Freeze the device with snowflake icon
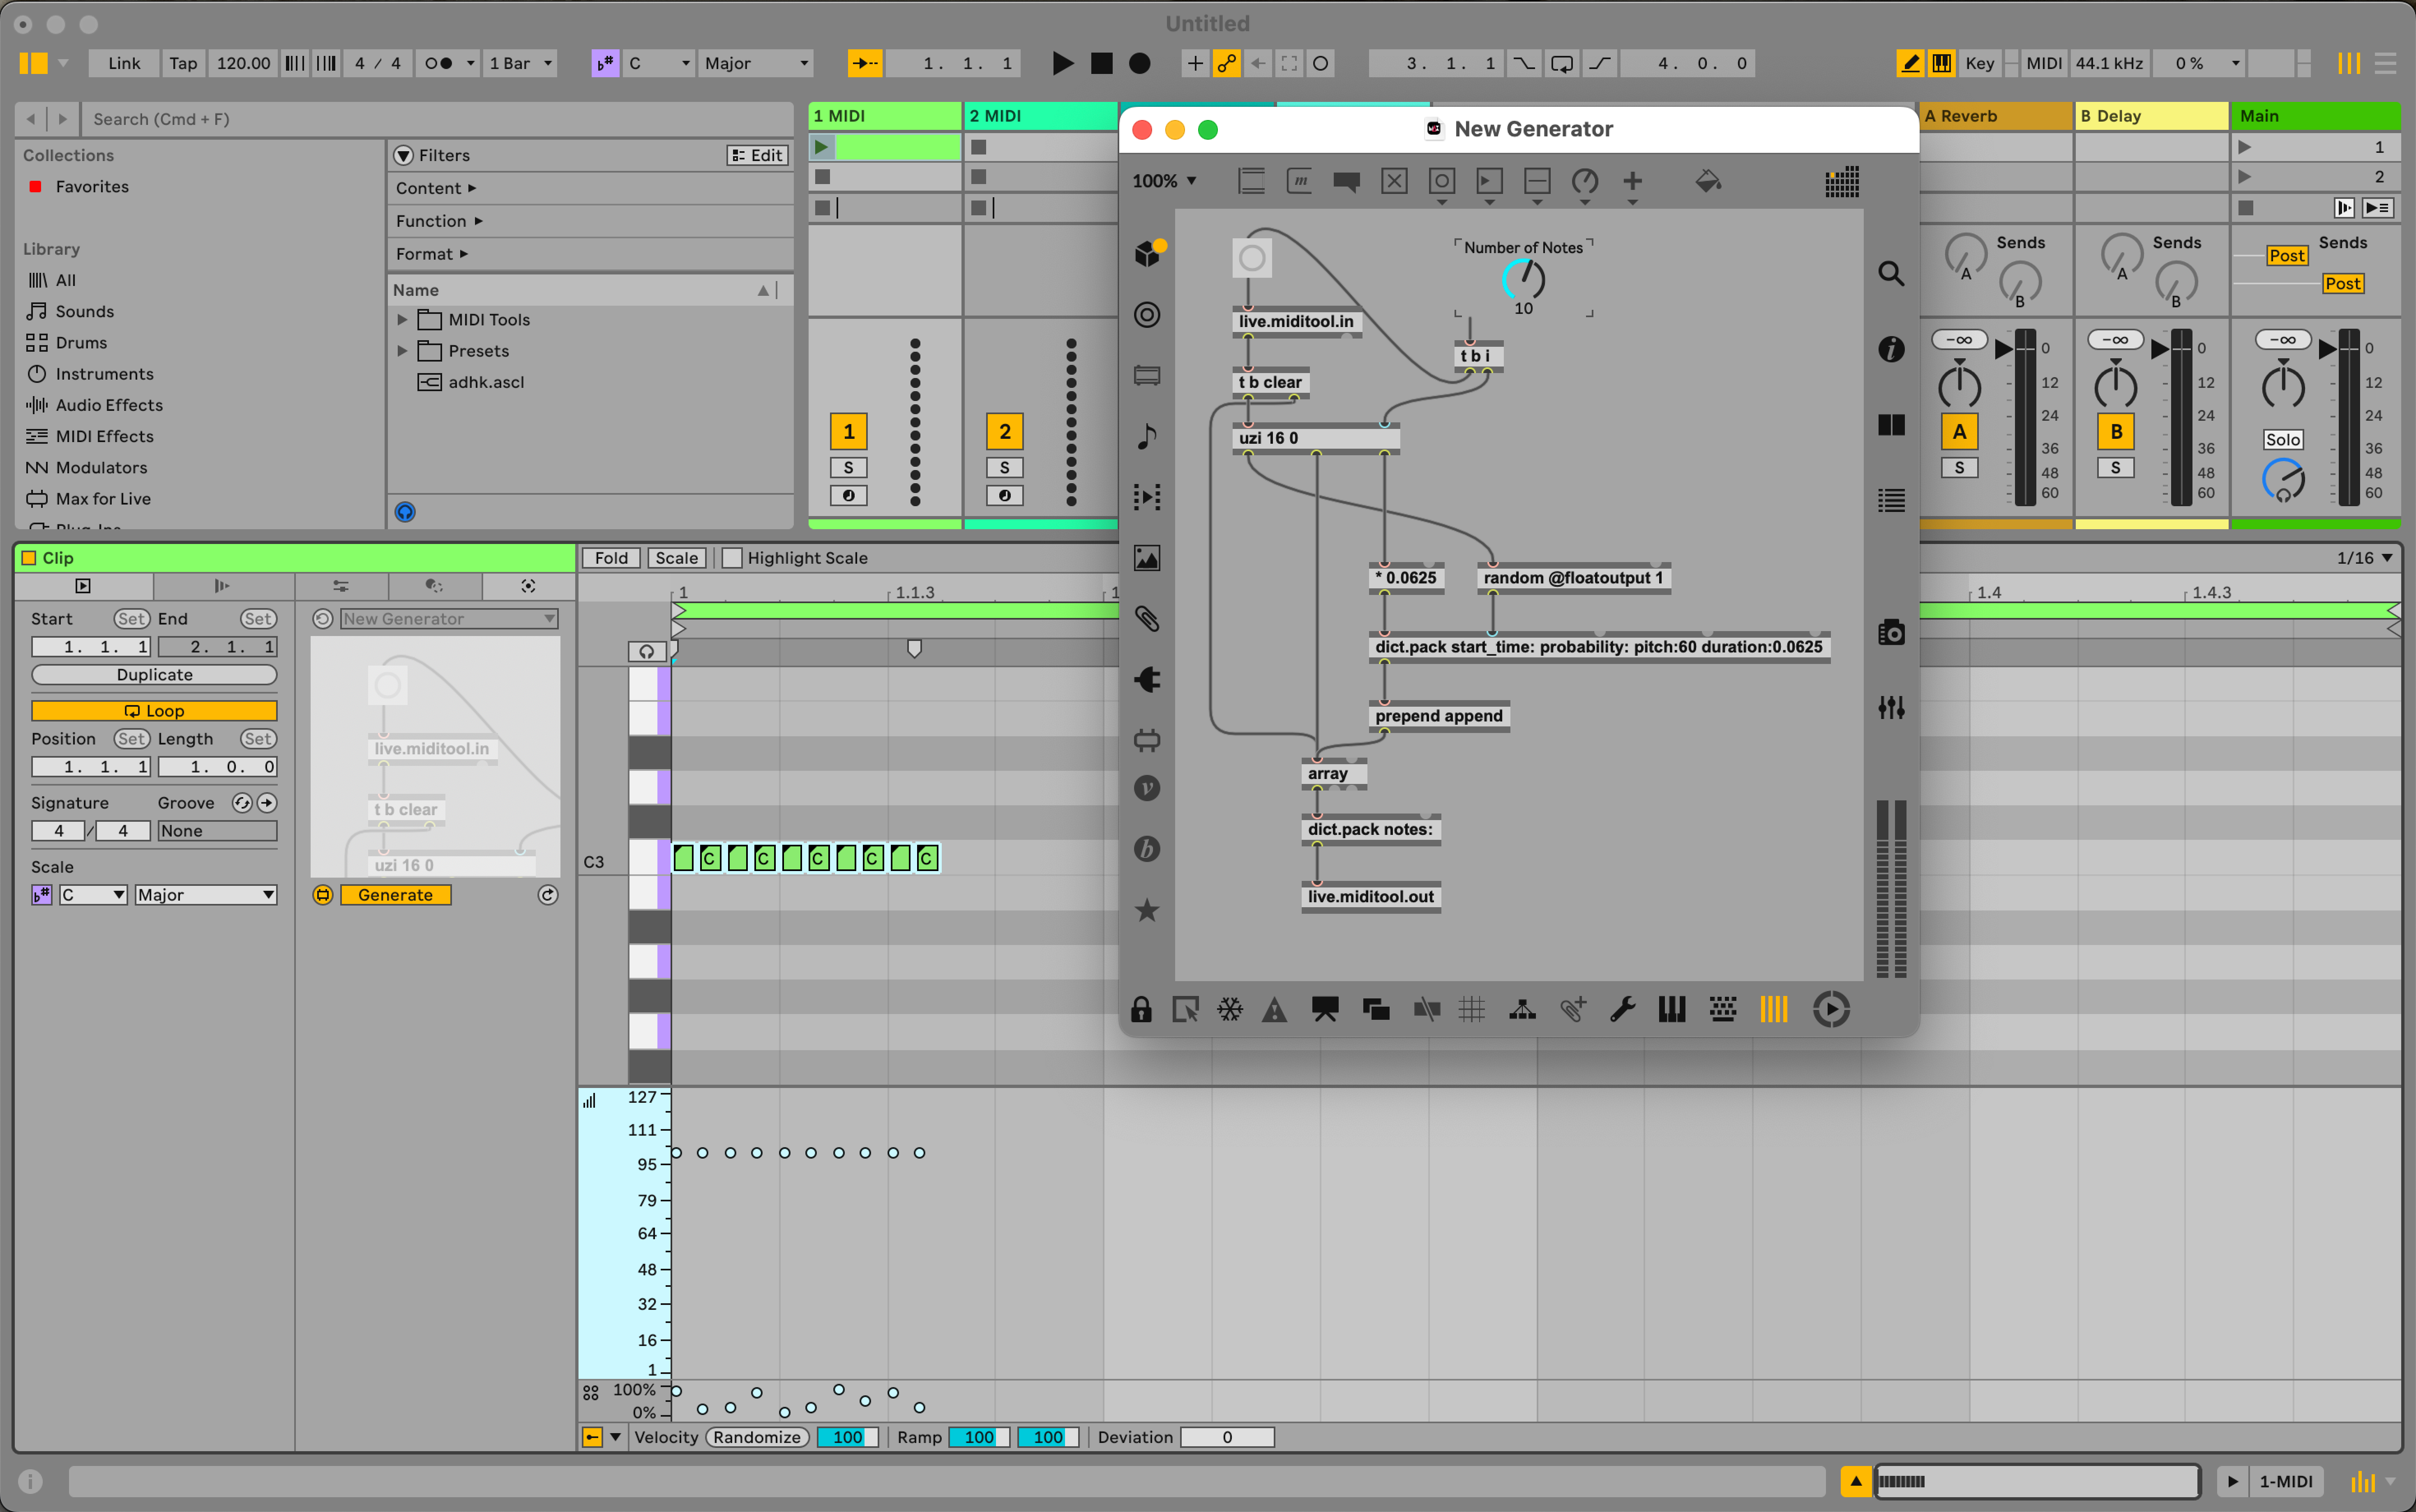 pos(1230,1009)
